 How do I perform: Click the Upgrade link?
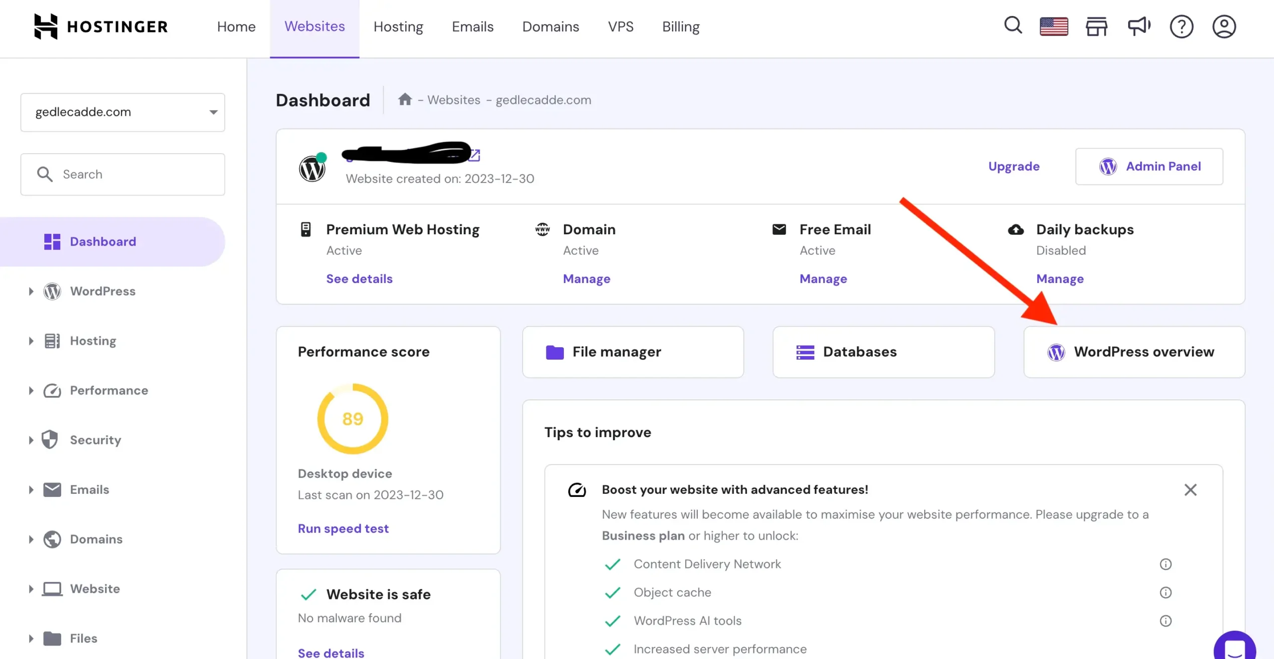1013,167
